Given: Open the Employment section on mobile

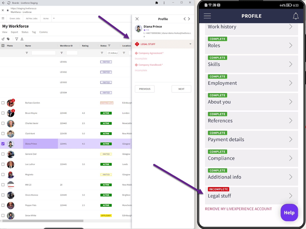Looking at the screenshot, I should pyautogui.click(x=251, y=83).
